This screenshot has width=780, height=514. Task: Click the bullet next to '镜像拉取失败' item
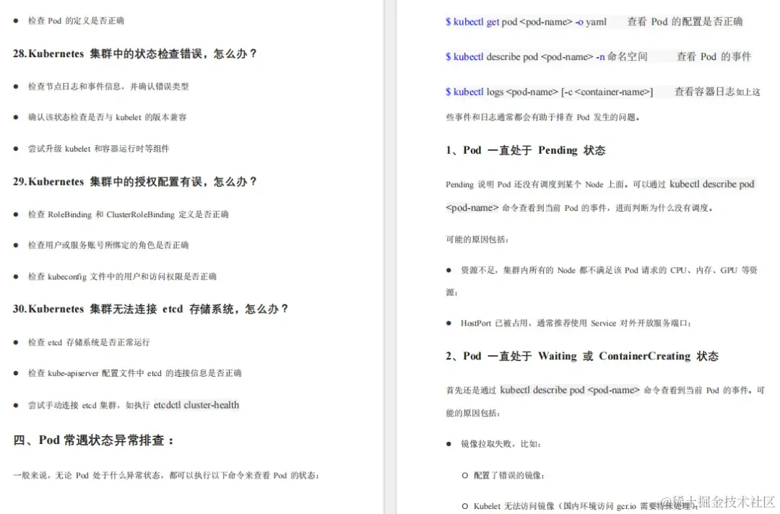pos(448,445)
